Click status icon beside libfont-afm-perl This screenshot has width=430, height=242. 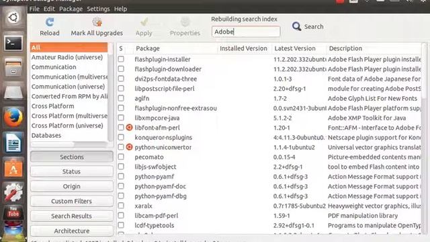point(129,128)
